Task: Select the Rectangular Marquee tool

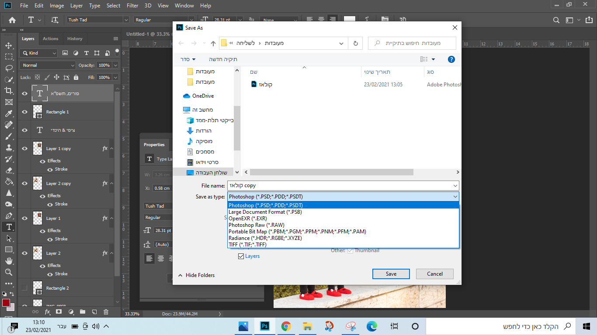Action: 9,57
